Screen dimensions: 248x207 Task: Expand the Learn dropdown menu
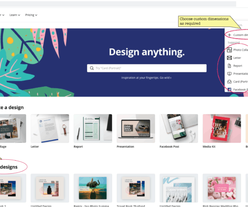pos(15,15)
